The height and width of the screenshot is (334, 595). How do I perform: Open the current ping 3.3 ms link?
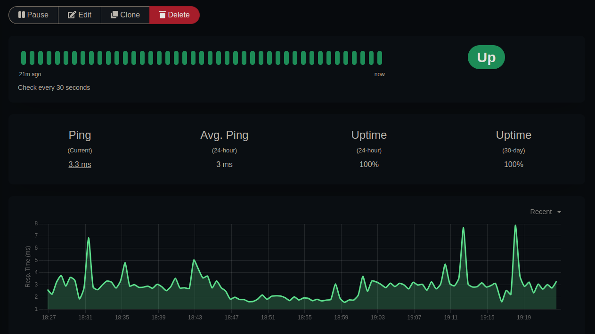[x=80, y=164]
